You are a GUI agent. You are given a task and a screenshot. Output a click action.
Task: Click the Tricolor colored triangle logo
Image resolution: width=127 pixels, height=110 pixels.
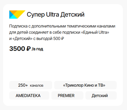point(17,15)
